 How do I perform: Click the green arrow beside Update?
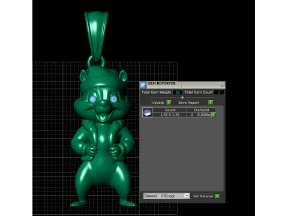(169, 103)
